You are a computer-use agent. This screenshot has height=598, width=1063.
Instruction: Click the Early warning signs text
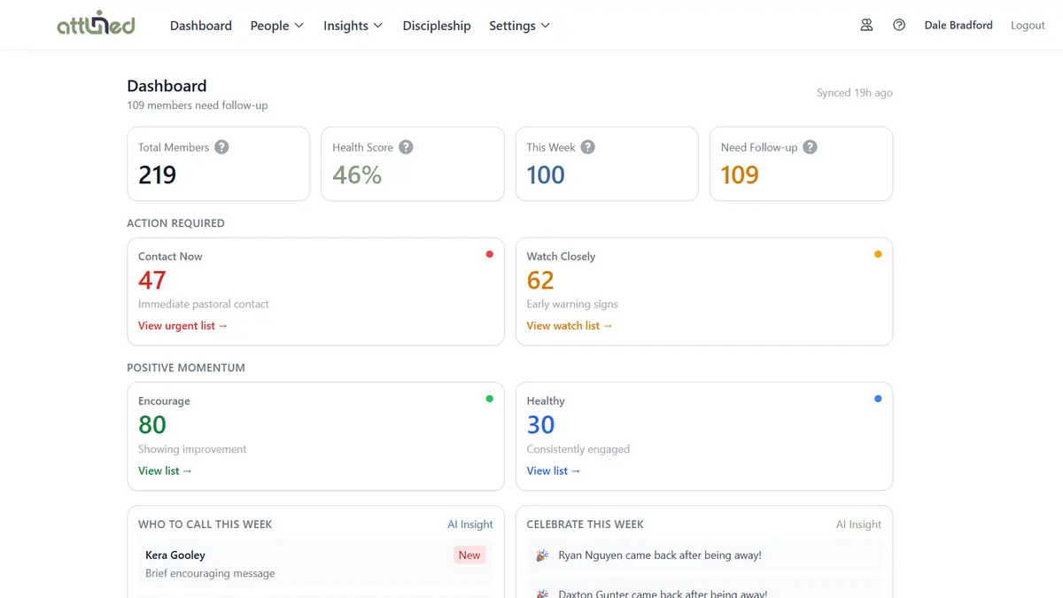pos(572,304)
